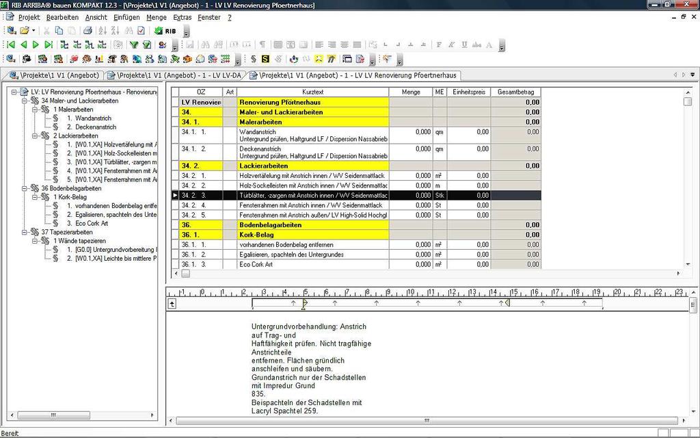Click the OZ column header
The height and width of the screenshot is (438, 700).
(x=201, y=92)
